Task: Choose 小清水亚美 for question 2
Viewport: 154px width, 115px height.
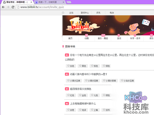Action: coord(74,81)
